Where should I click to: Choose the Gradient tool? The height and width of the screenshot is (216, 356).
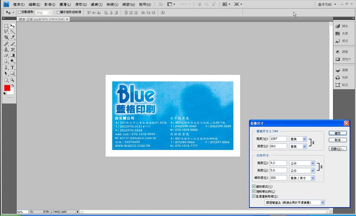(x=12, y=55)
